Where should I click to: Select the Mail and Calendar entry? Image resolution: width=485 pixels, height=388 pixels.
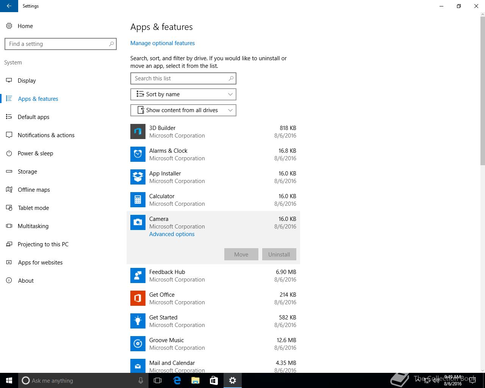pyautogui.click(x=213, y=364)
